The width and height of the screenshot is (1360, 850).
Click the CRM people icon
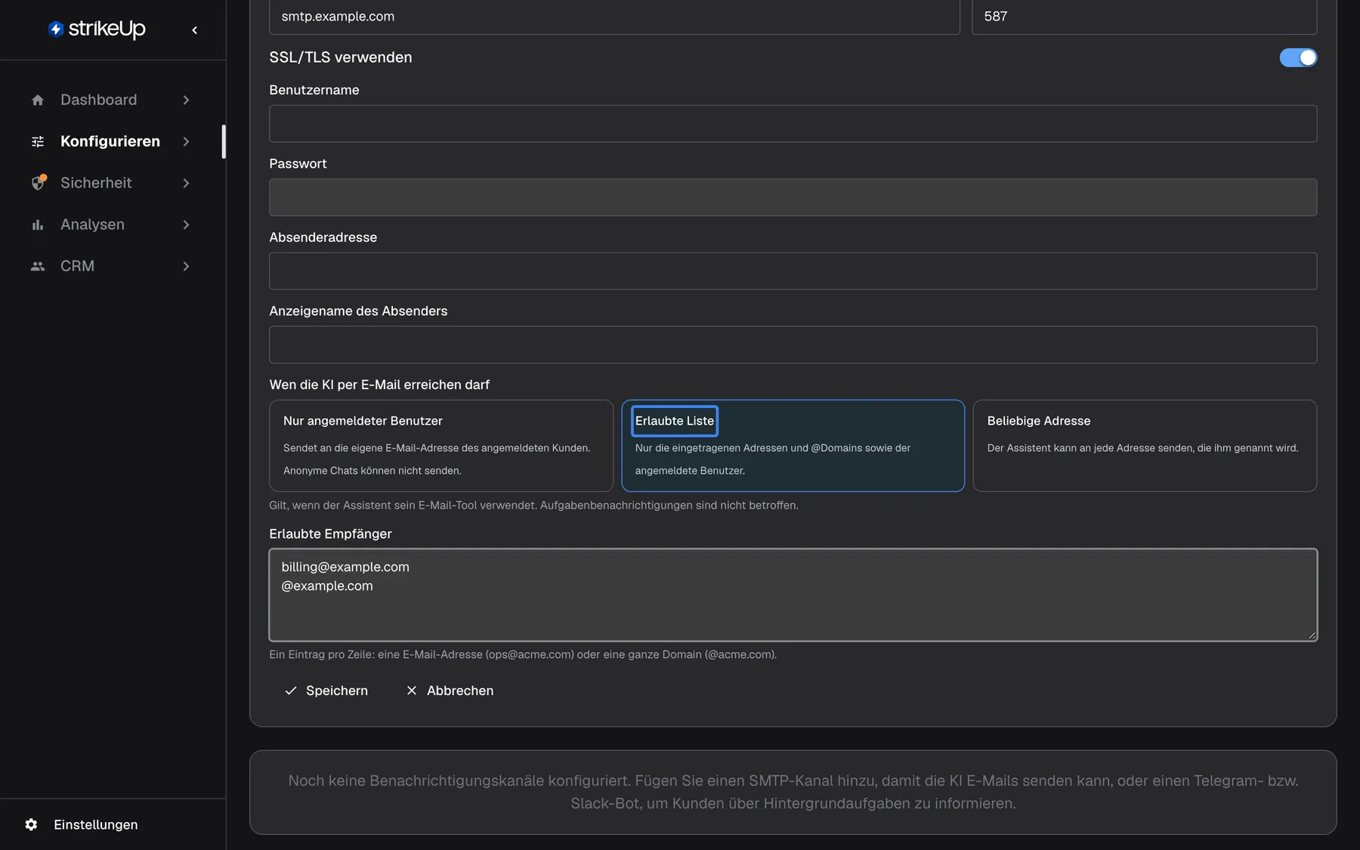tap(38, 266)
